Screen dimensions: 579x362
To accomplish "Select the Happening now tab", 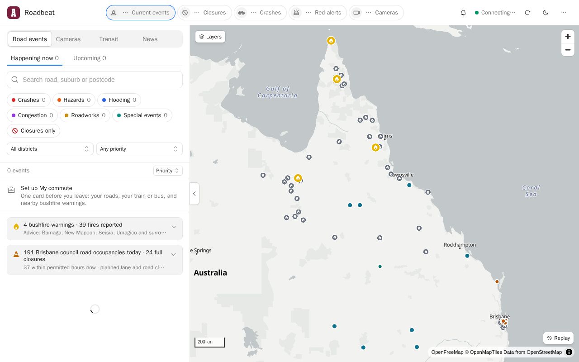I will [x=35, y=58].
